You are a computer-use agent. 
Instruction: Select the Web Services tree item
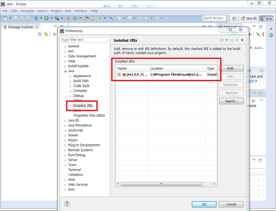pyautogui.click(x=78, y=185)
